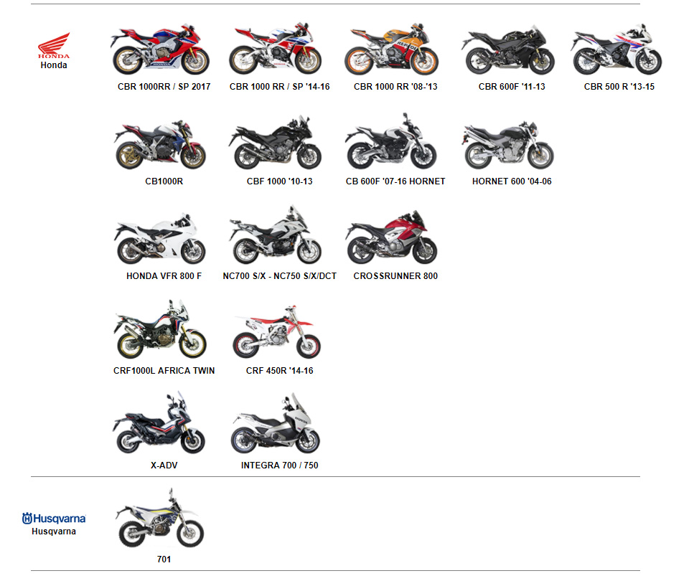Open the 'CBF 1000 '10-13' text link

pos(279,181)
